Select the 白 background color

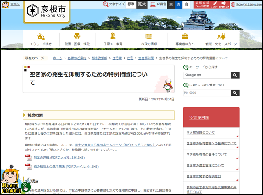[x=186, y=5]
